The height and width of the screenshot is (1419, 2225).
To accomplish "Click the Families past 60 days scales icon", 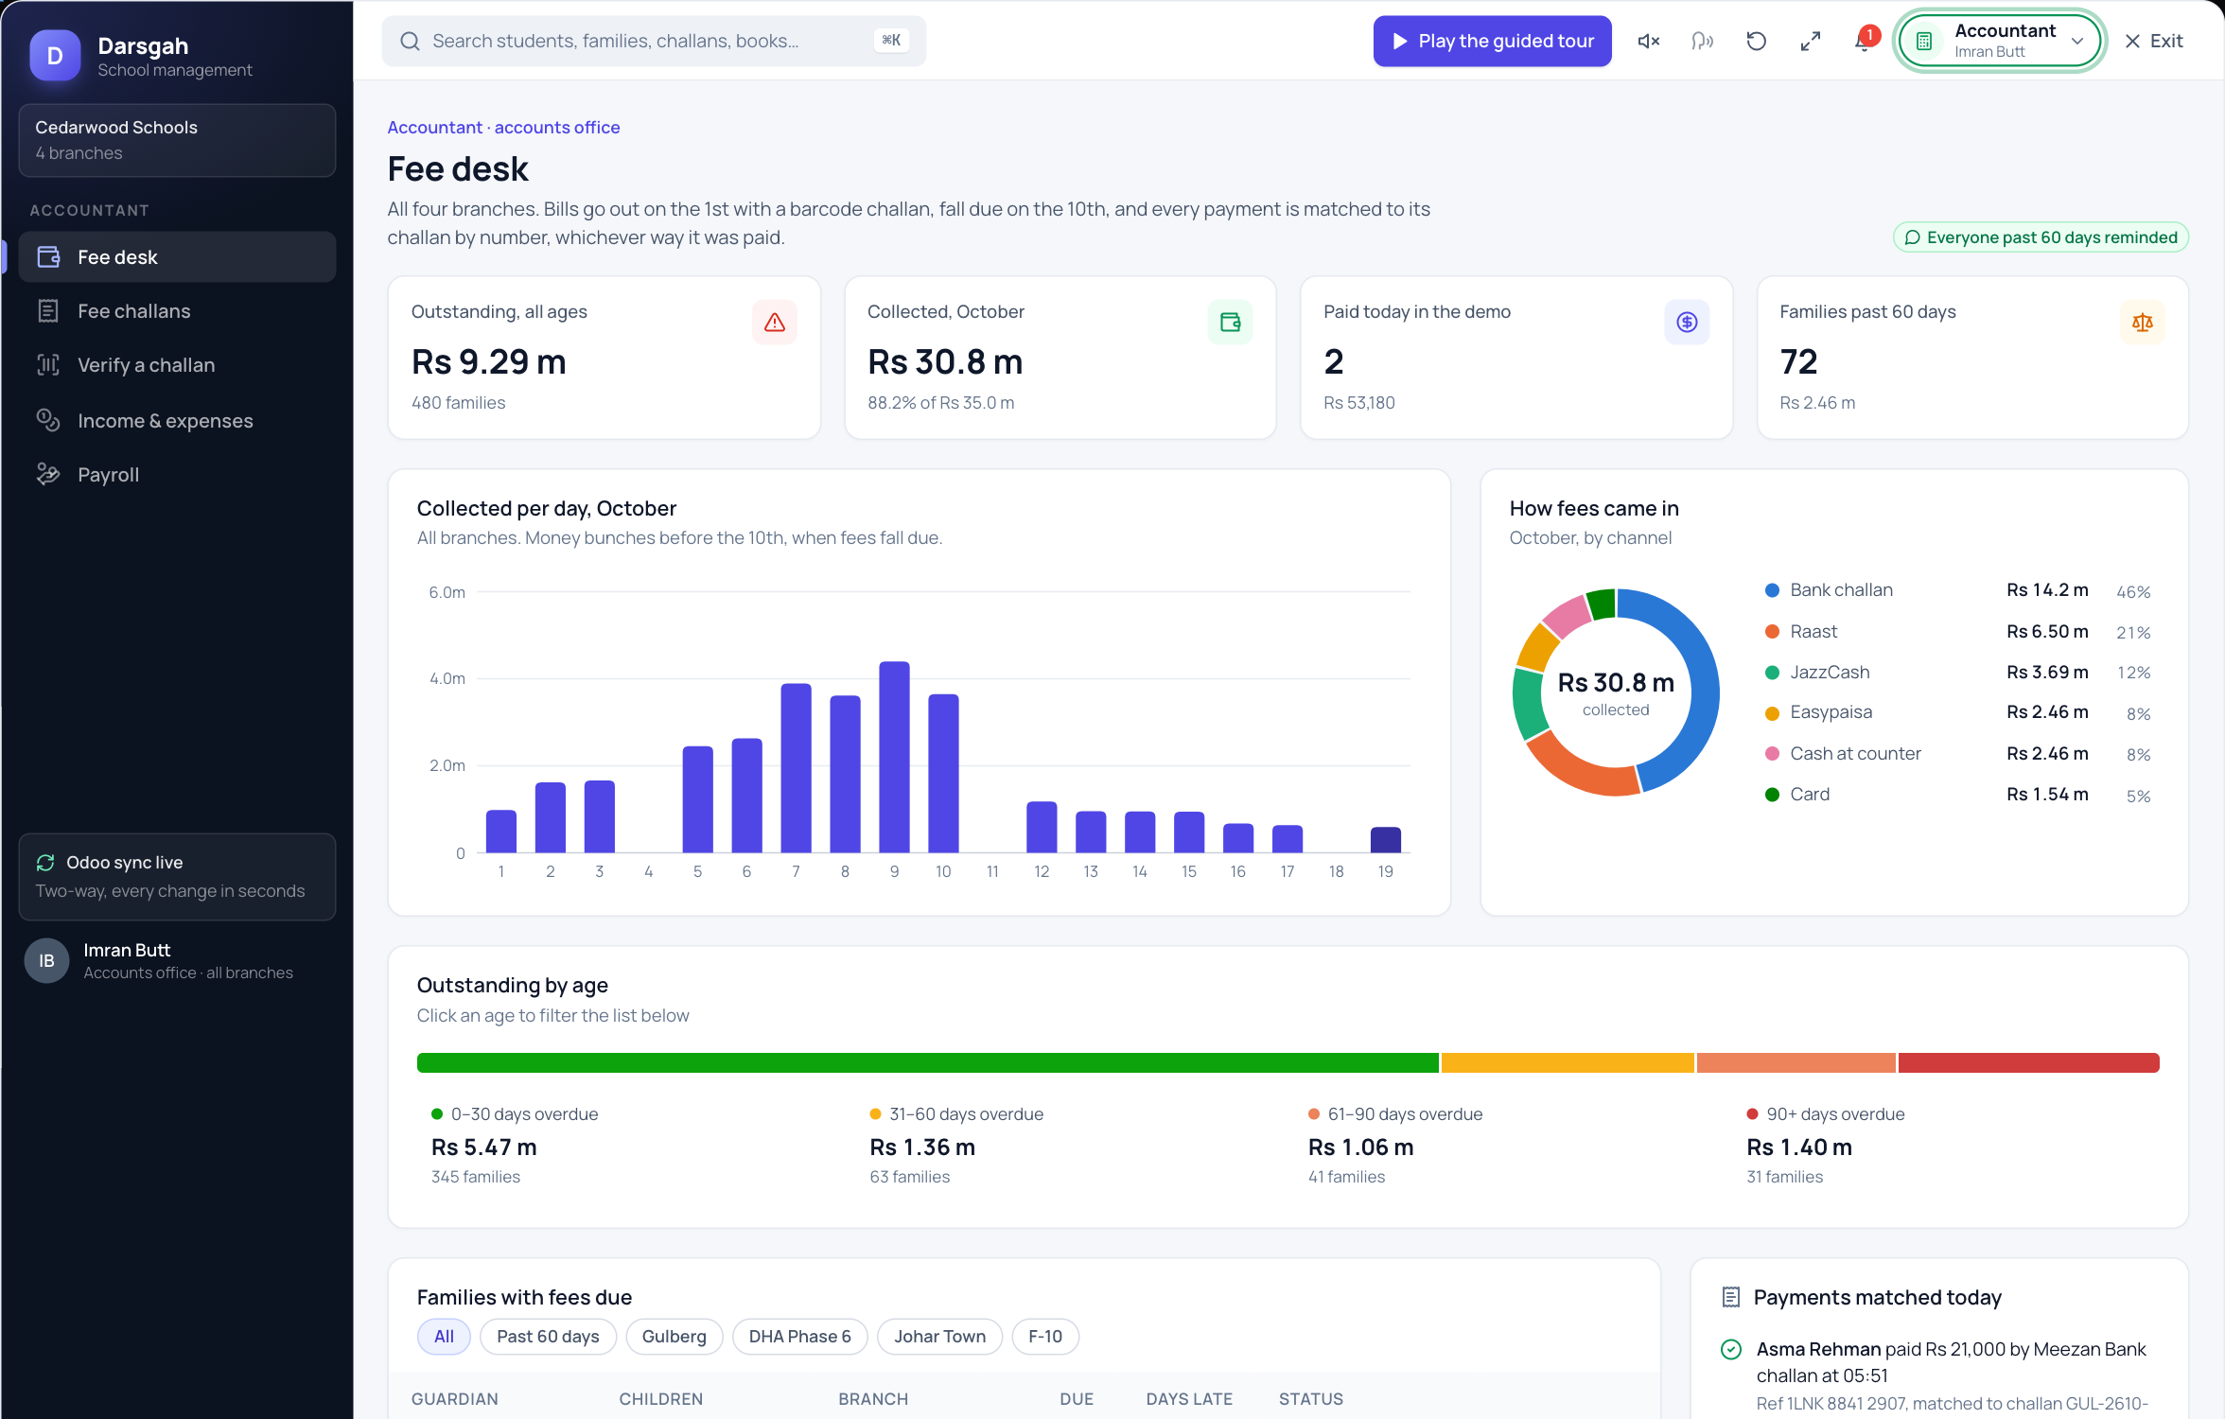I will click(x=2143, y=323).
